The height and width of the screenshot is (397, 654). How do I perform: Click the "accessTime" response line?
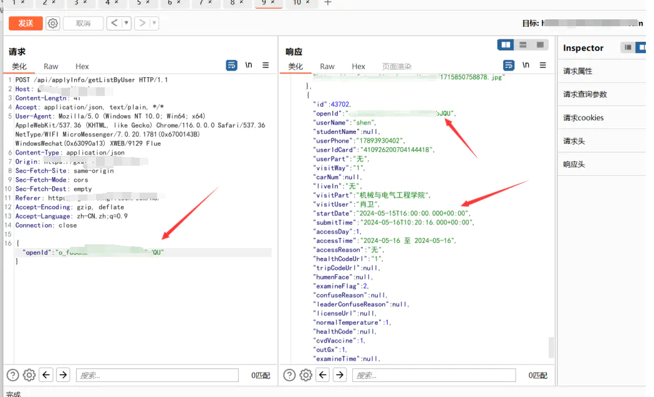pyautogui.click(x=385, y=241)
